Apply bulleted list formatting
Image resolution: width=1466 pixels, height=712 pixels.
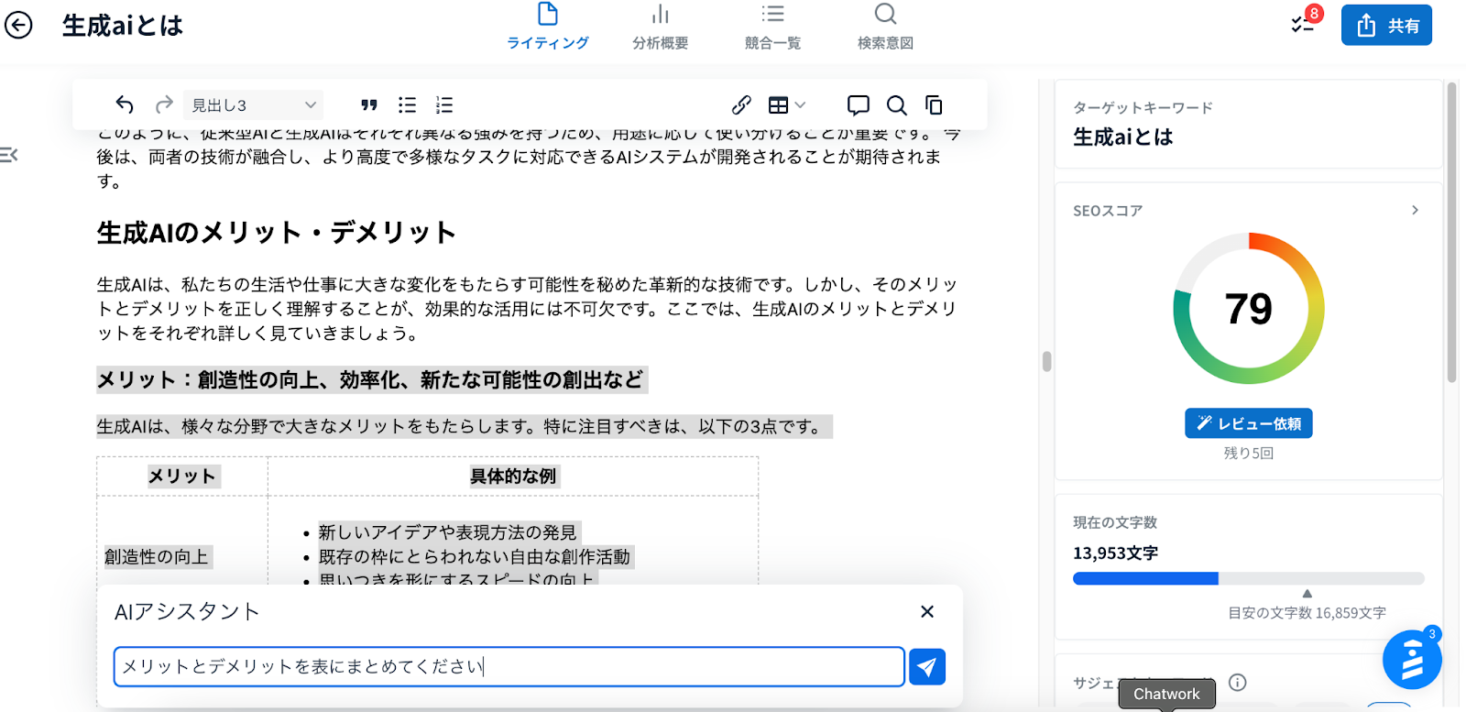click(x=407, y=105)
